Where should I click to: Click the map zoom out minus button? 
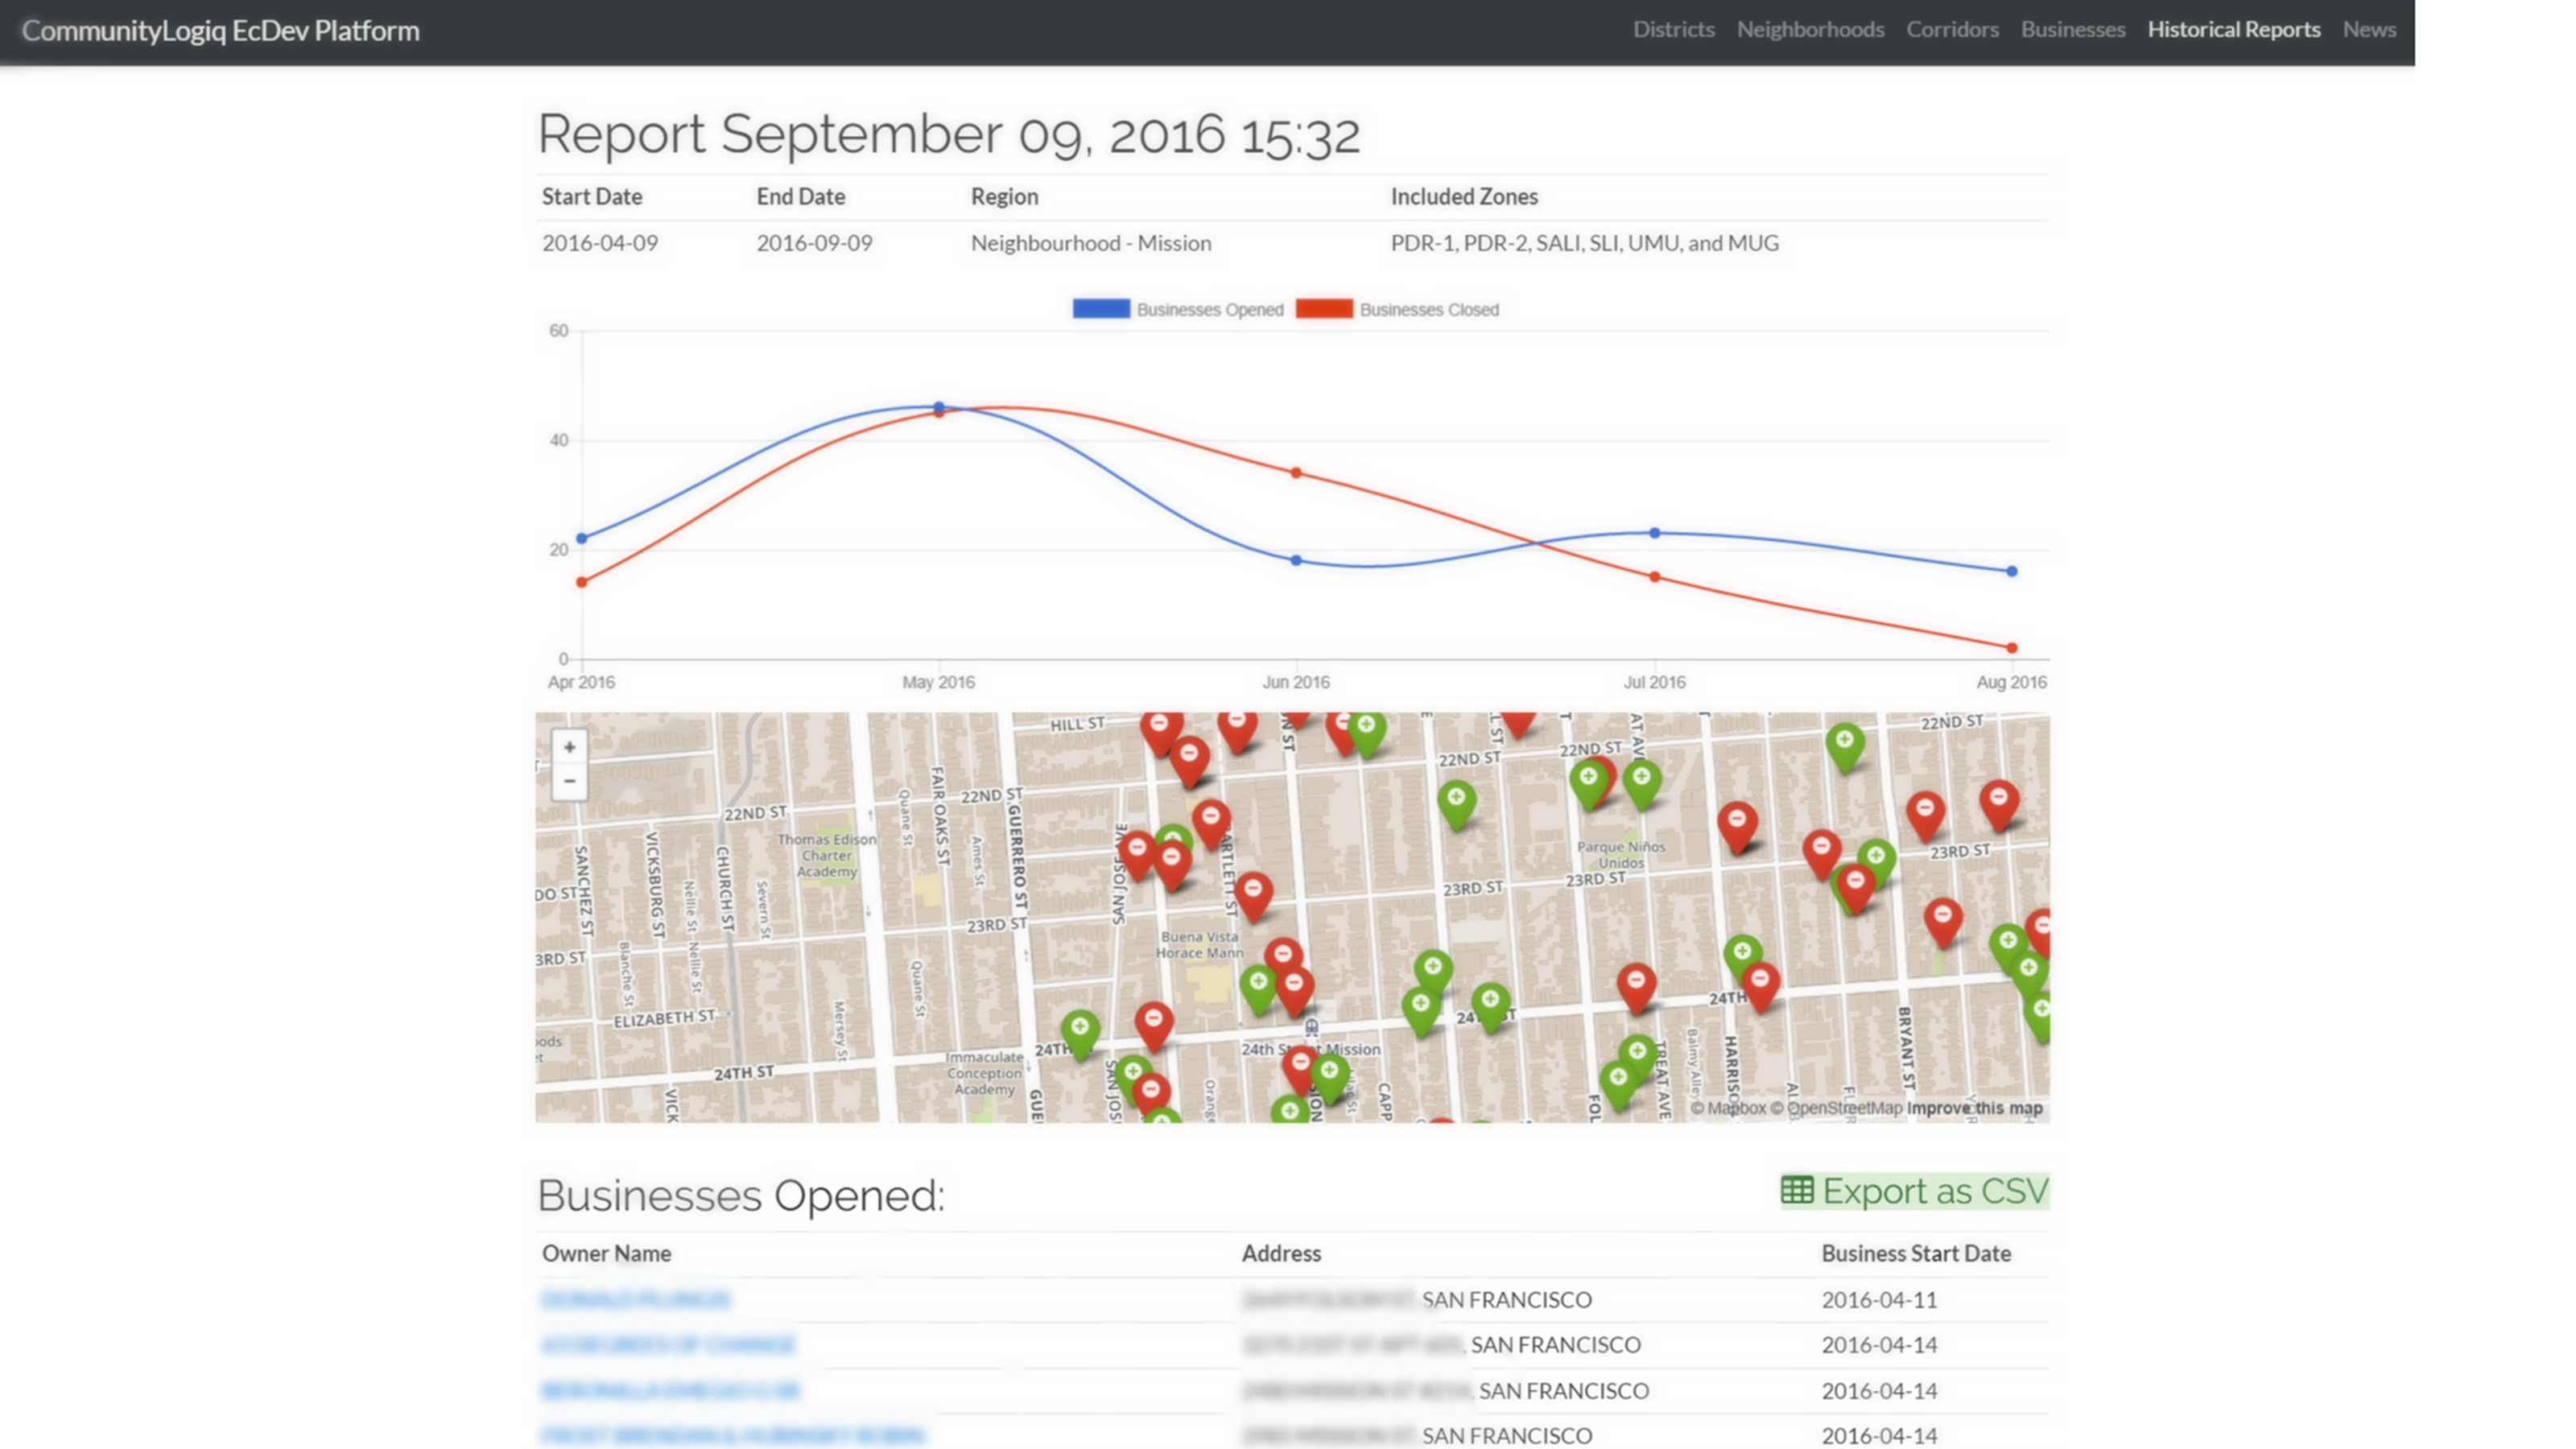(569, 781)
